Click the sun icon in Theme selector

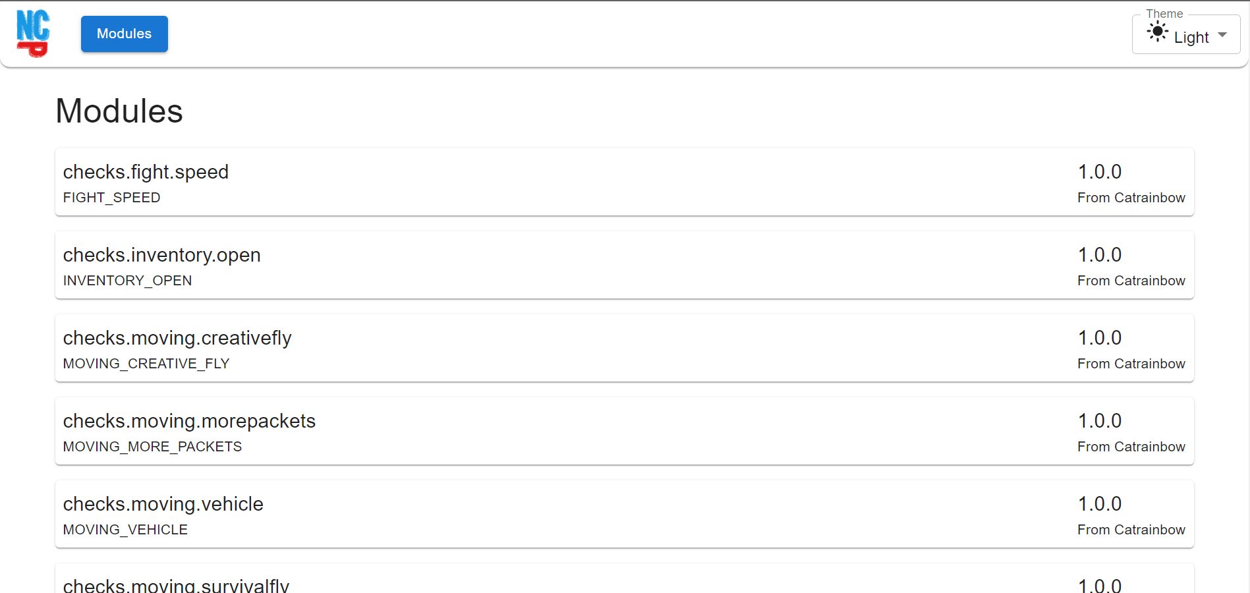coord(1157,32)
